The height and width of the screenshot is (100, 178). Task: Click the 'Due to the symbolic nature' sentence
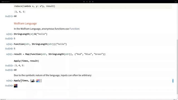click(x=53, y=75)
